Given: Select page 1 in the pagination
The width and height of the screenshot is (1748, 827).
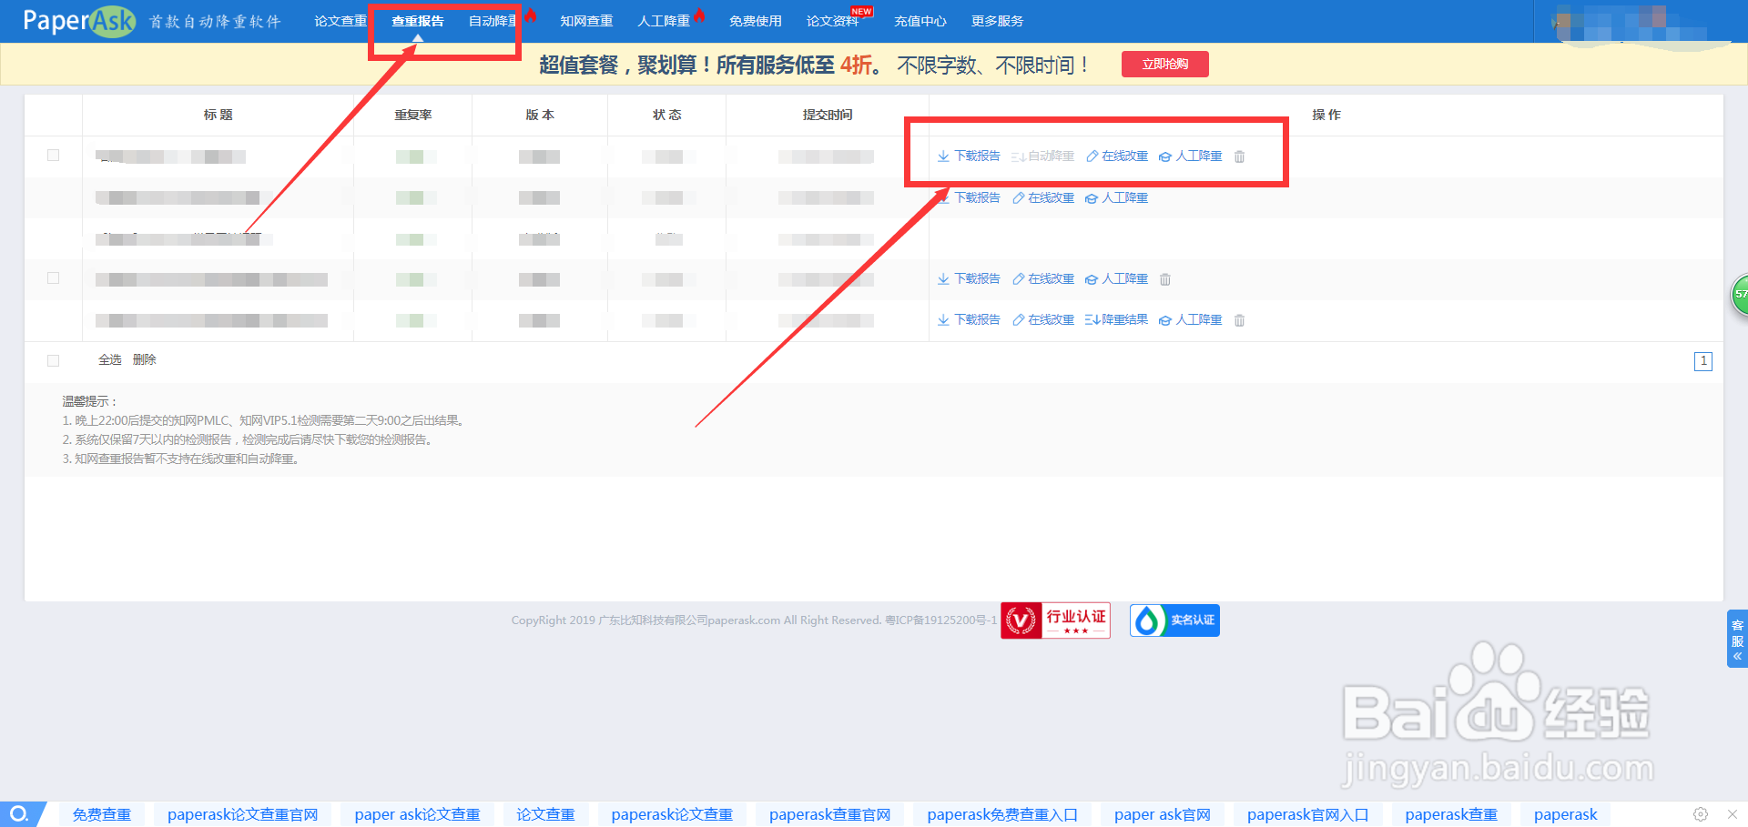Looking at the screenshot, I should click(1703, 361).
